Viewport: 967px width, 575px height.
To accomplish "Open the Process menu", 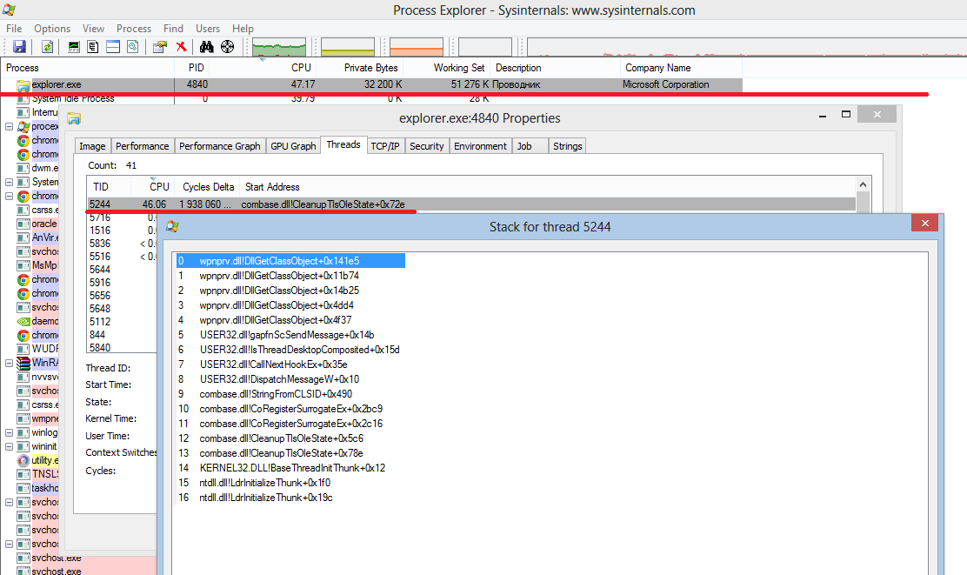I will click(134, 29).
